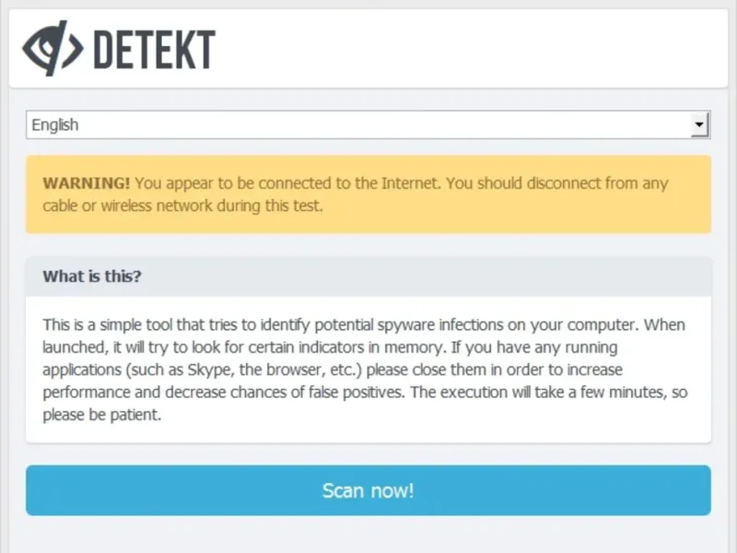This screenshot has width=737, height=553.
Task: Click 'please be patient' text in description
Action: [101, 414]
